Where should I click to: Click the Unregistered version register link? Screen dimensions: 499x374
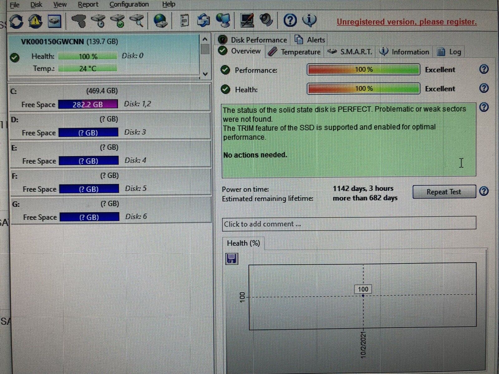(x=406, y=22)
